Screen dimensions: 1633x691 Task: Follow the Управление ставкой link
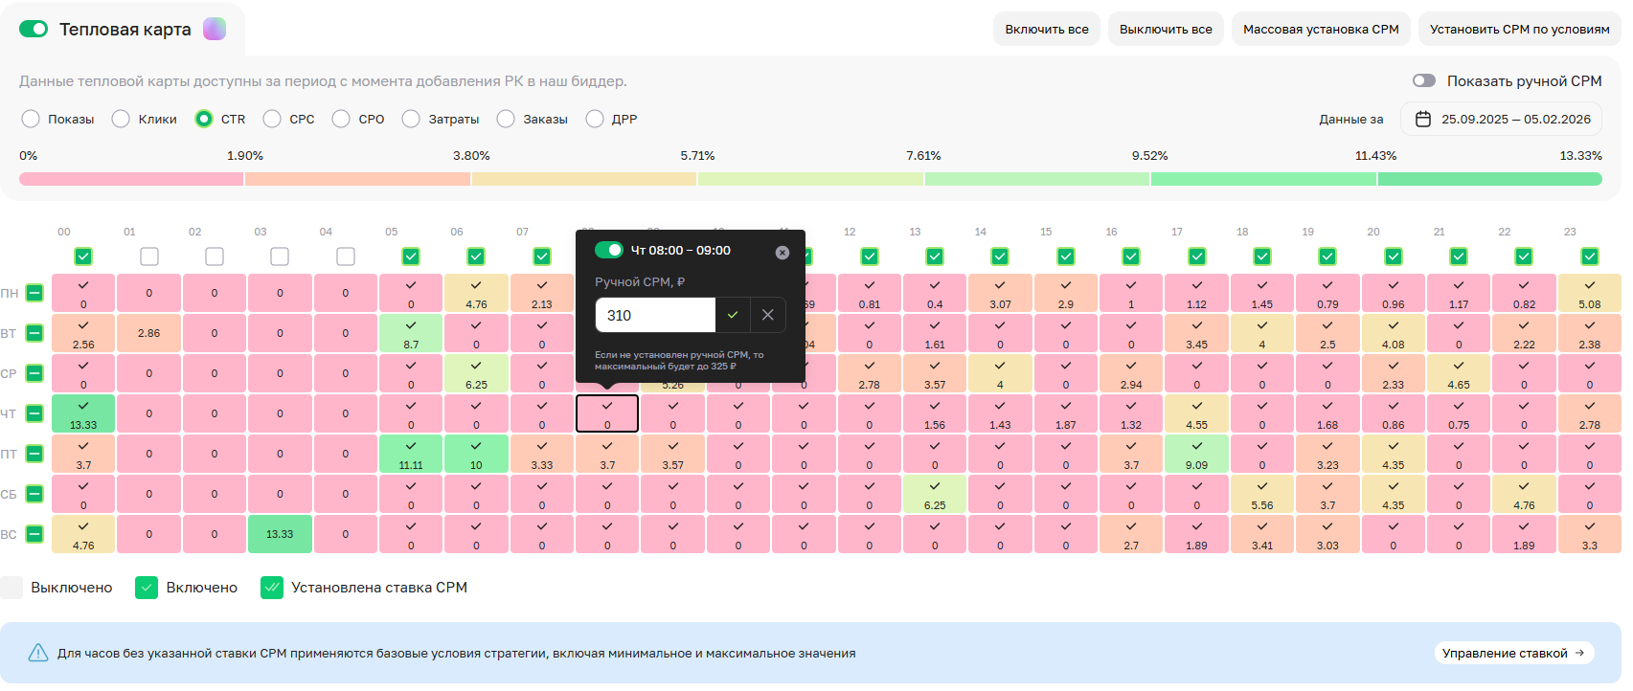[x=1512, y=653]
